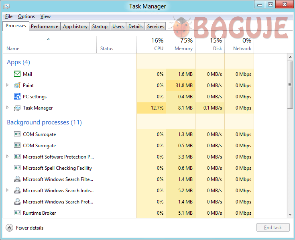Click the scroll up arrow
The width and height of the screenshot is (295, 240).
[290, 57]
